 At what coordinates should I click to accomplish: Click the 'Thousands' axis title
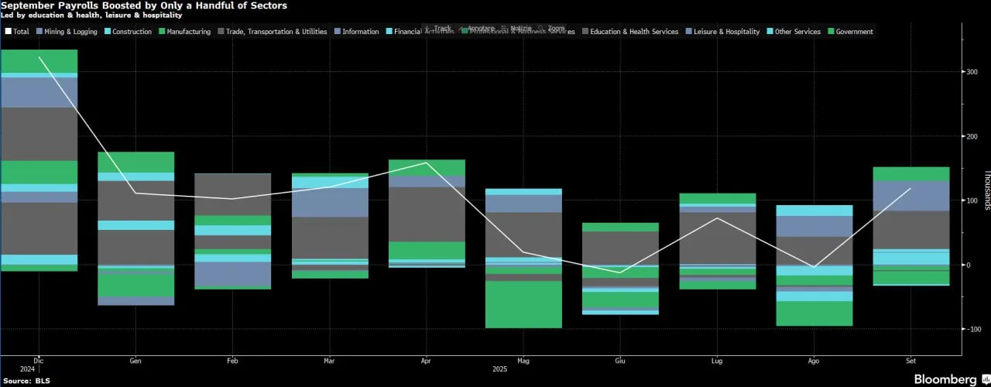tap(987, 190)
